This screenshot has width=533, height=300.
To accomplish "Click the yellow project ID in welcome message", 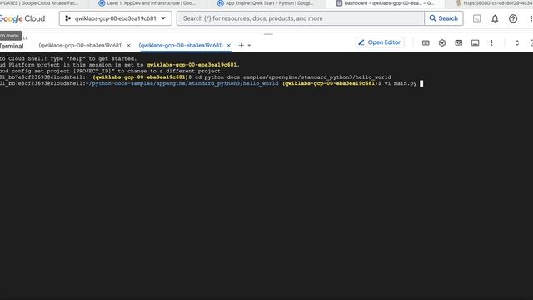I will (x=192, y=65).
